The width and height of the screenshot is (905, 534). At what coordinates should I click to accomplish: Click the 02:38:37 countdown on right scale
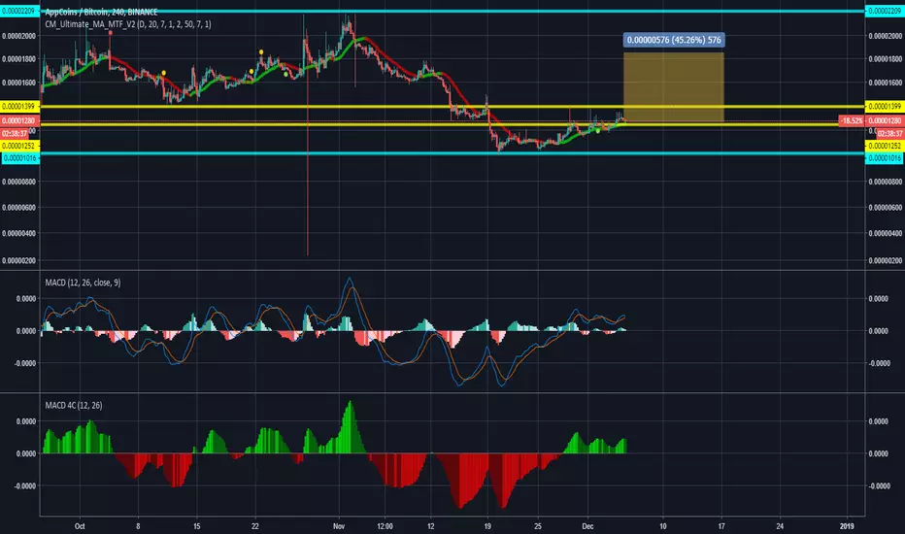coord(890,133)
